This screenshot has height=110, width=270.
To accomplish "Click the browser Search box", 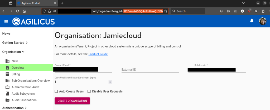I will (188, 11).
